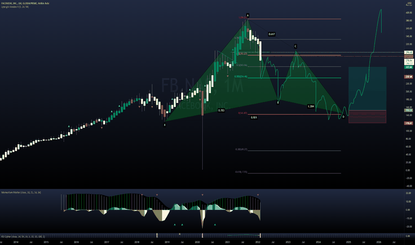Click the 2016 time axis label
This screenshot has height=245, width=415.
(x=76, y=242)
